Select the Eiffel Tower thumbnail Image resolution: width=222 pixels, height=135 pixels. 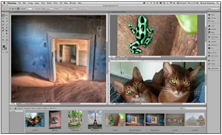tap(95, 120)
